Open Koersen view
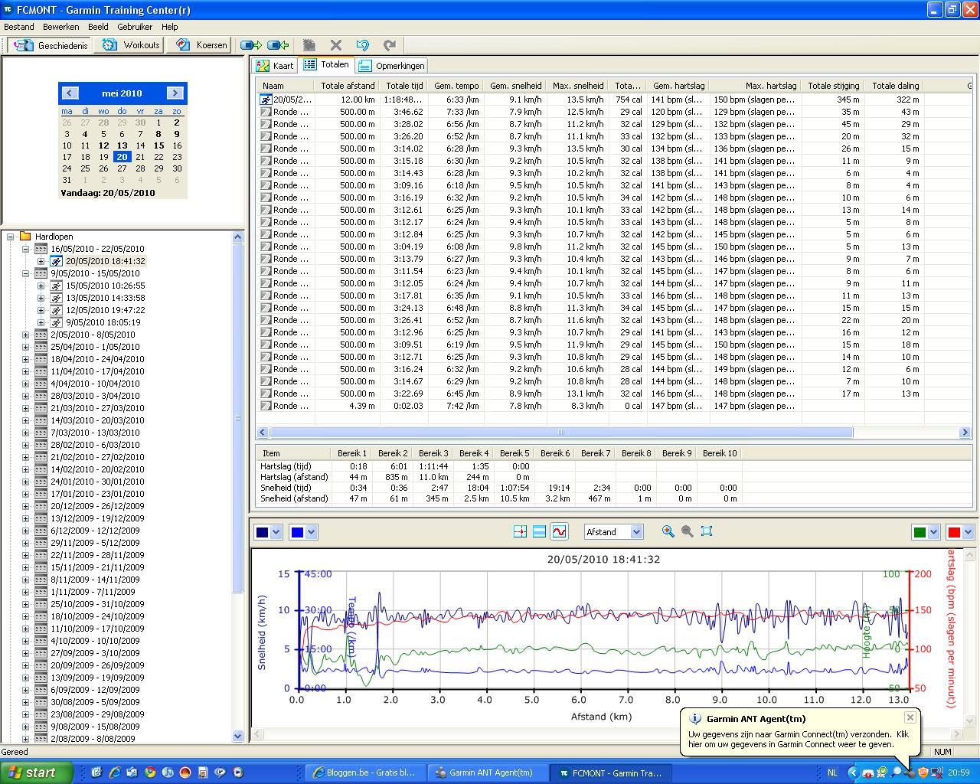This screenshot has height=784, width=980. pos(200,45)
